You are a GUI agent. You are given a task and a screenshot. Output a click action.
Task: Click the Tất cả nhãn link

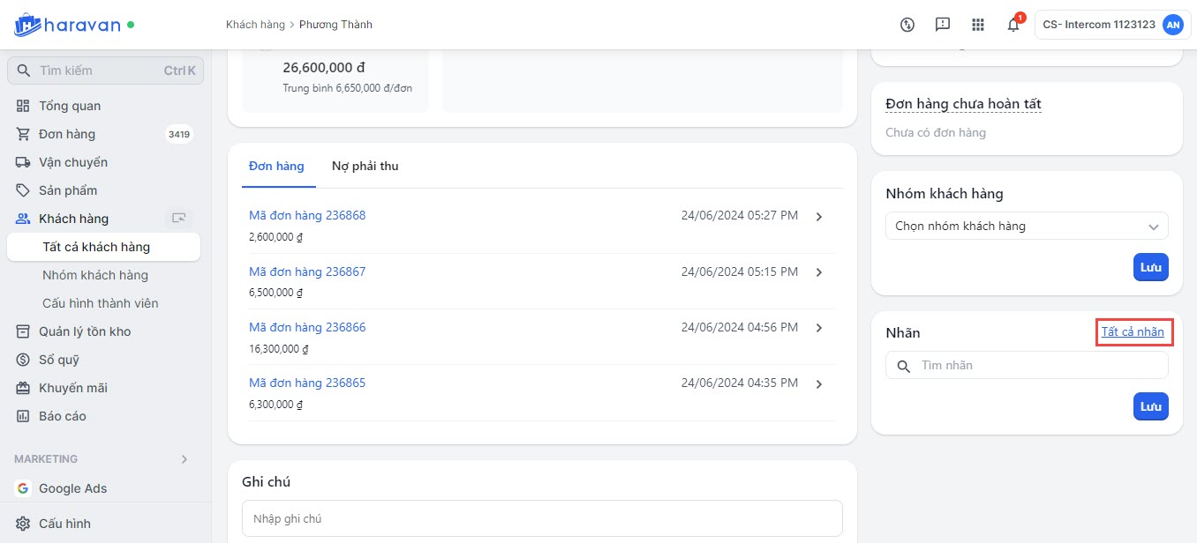pyautogui.click(x=1133, y=332)
